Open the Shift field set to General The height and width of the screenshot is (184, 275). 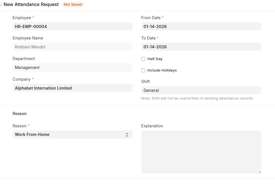[x=201, y=90]
